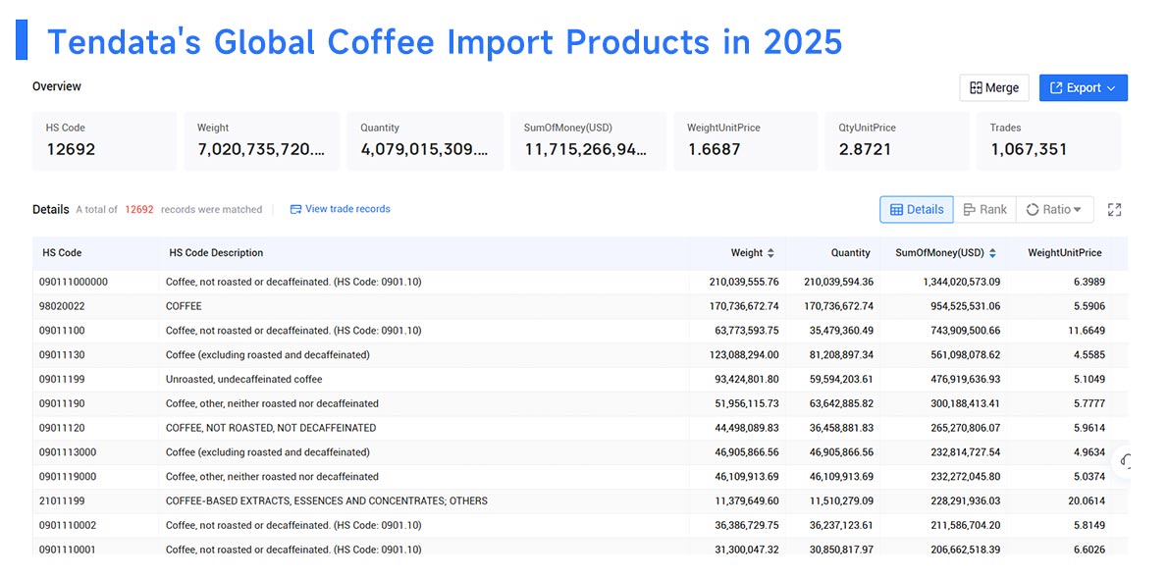This screenshot has height=578, width=1168.
Task: Click the COFFEE description cell
Action: pyautogui.click(x=184, y=306)
